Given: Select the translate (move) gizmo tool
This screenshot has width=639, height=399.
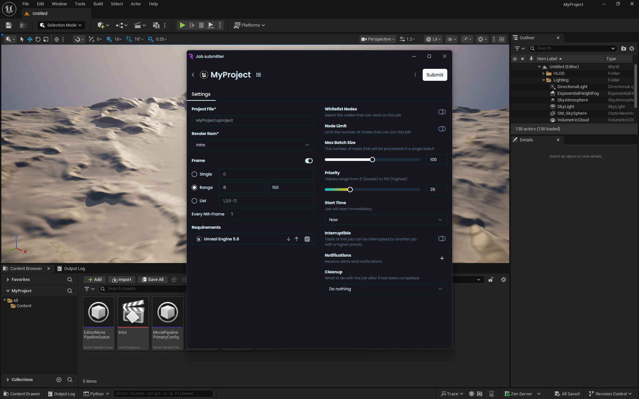Looking at the screenshot, I should [x=30, y=39].
